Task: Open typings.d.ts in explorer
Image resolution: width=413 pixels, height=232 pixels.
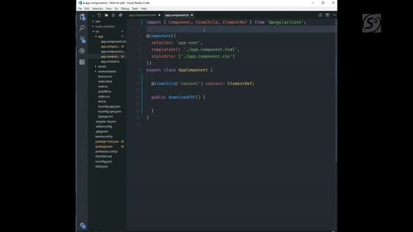Action: (105, 117)
